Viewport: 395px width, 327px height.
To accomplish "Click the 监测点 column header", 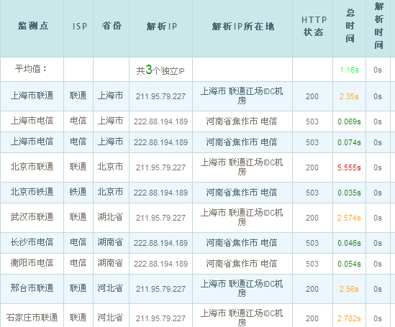I will [x=33, y=26].
